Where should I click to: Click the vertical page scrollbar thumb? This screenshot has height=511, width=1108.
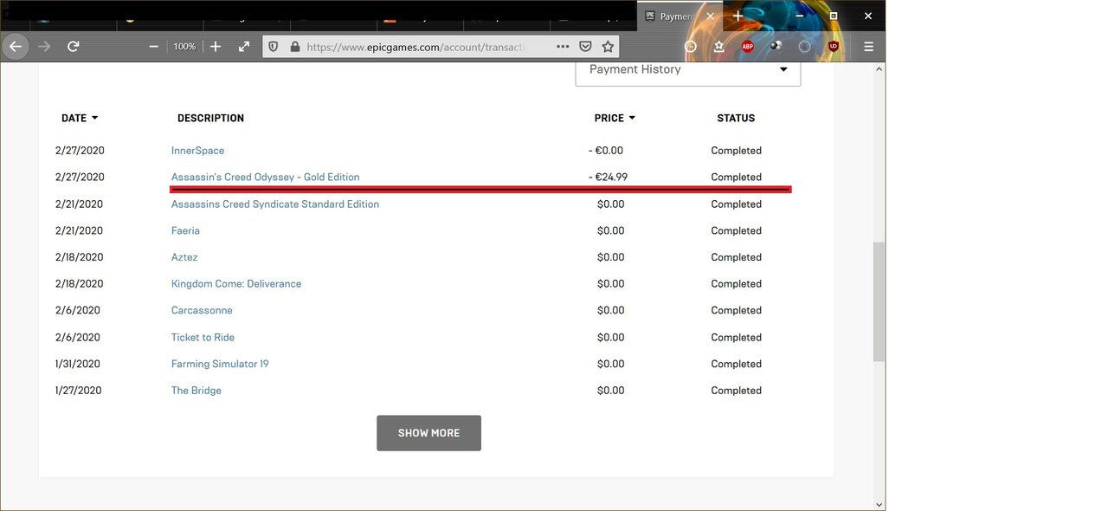coord(879,301)
